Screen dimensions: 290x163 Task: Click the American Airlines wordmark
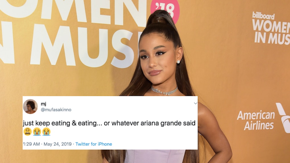256,120
